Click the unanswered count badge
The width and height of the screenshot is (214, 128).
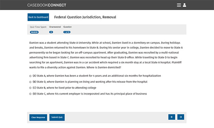point(51,32)
